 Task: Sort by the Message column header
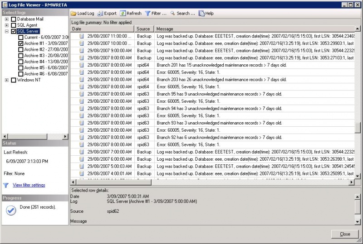pos(255,29)
